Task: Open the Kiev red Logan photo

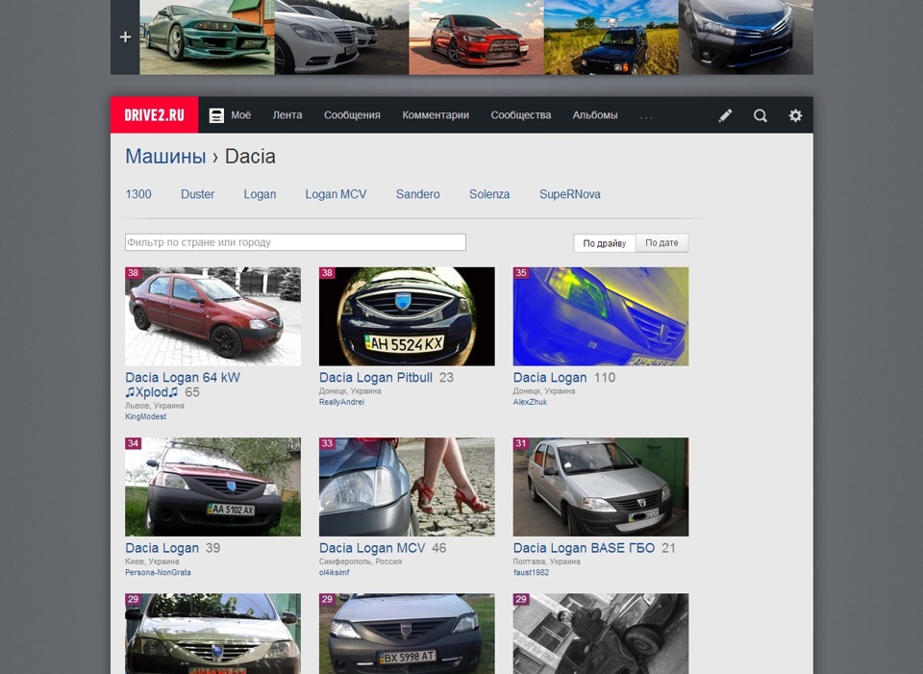Action: point(213,487)
